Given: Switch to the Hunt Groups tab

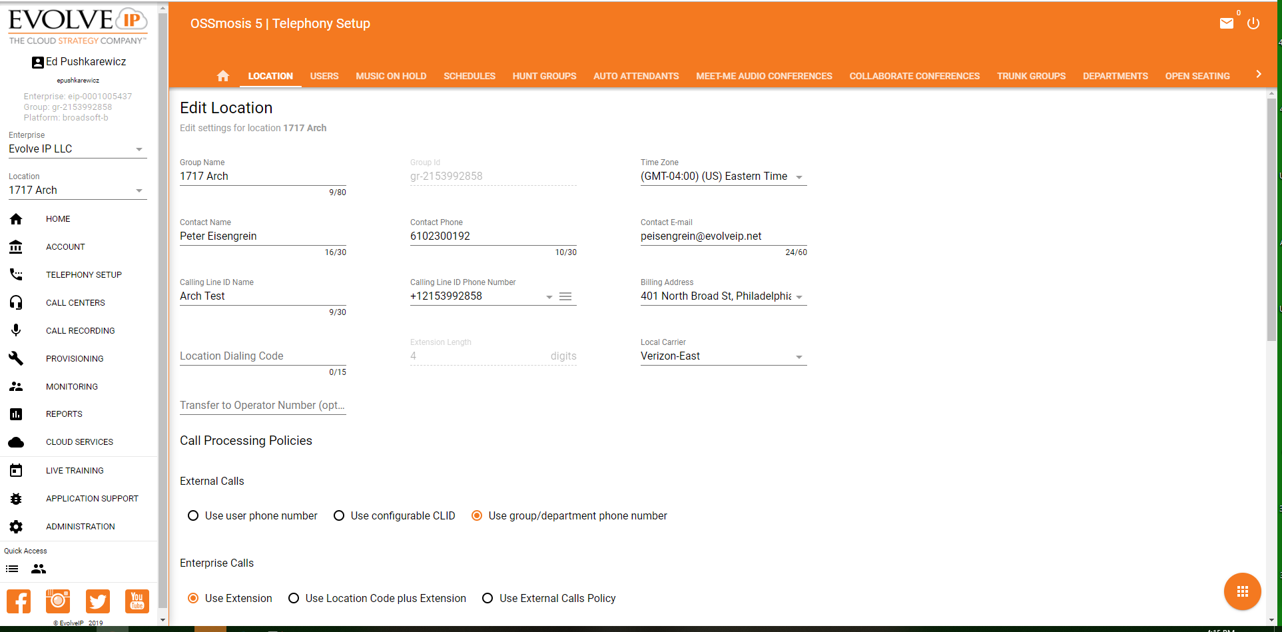Looking at the screenshot, I should tap(544, 76).
